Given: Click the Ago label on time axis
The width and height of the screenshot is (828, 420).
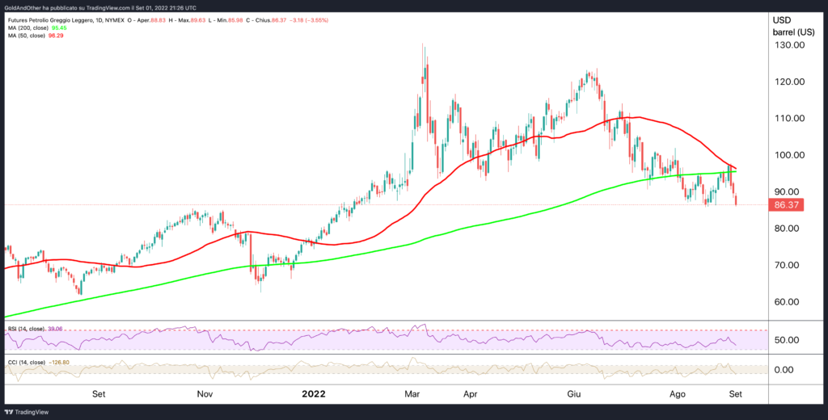Looking at the screenshot, I should (x=678, y=393).
